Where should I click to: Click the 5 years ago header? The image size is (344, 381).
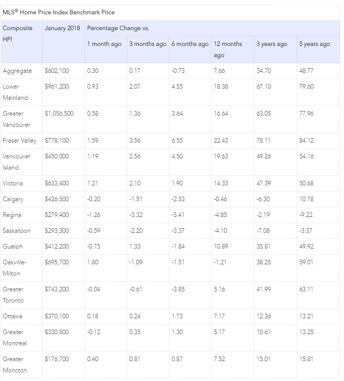pos(314,44)
